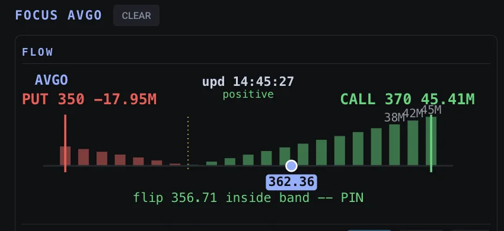
Task: Click the green bar right of spot marker
Action: (303, 155)
